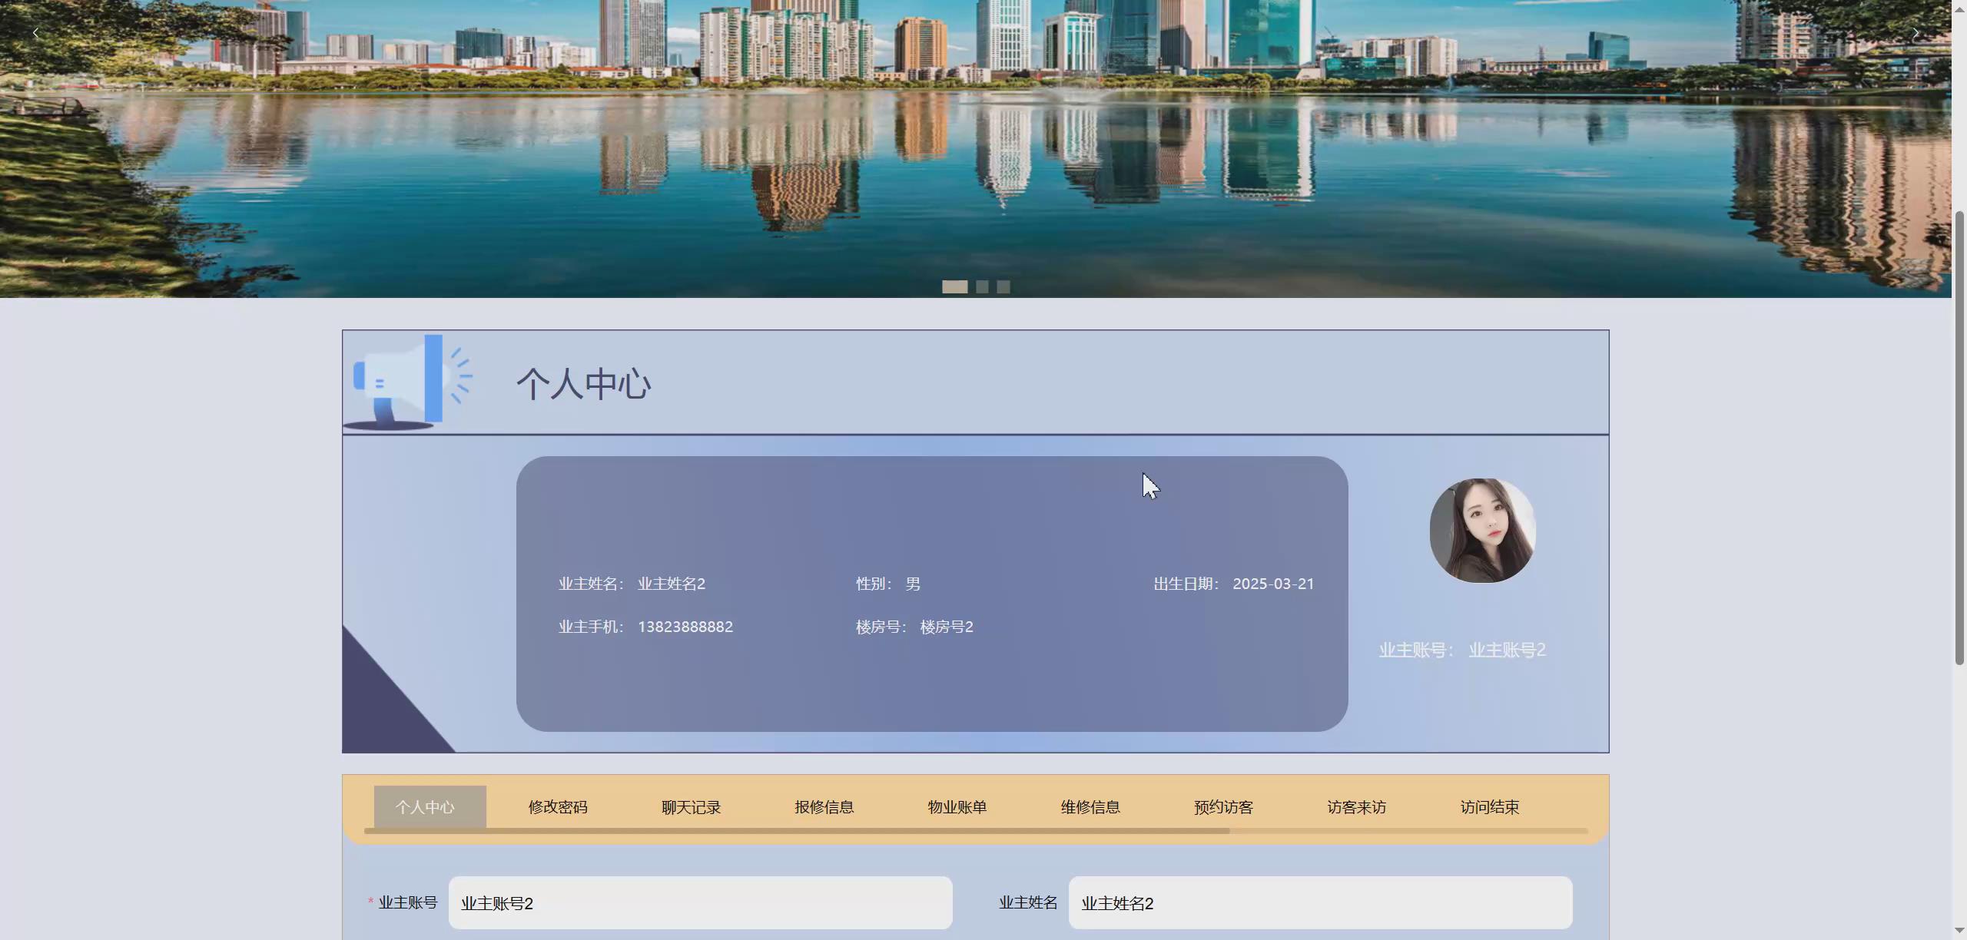This screenshot has width=1967, height=940.
Task: Select the active 个人中心 tab
Action: [428, 806]
